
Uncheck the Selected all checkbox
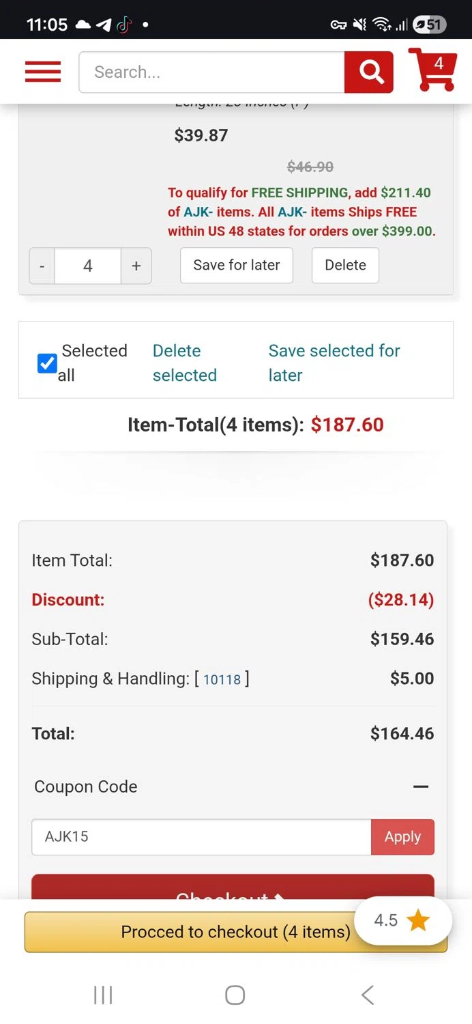47,363
